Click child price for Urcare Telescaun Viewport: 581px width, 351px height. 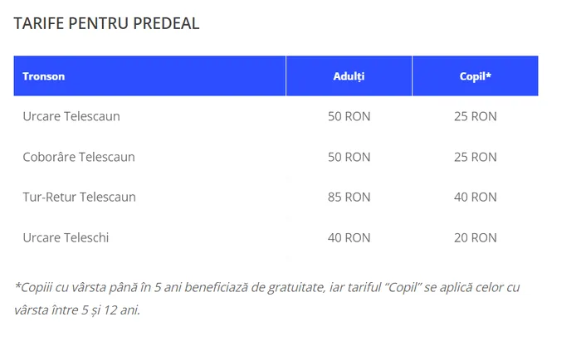[x=475, y=116]
